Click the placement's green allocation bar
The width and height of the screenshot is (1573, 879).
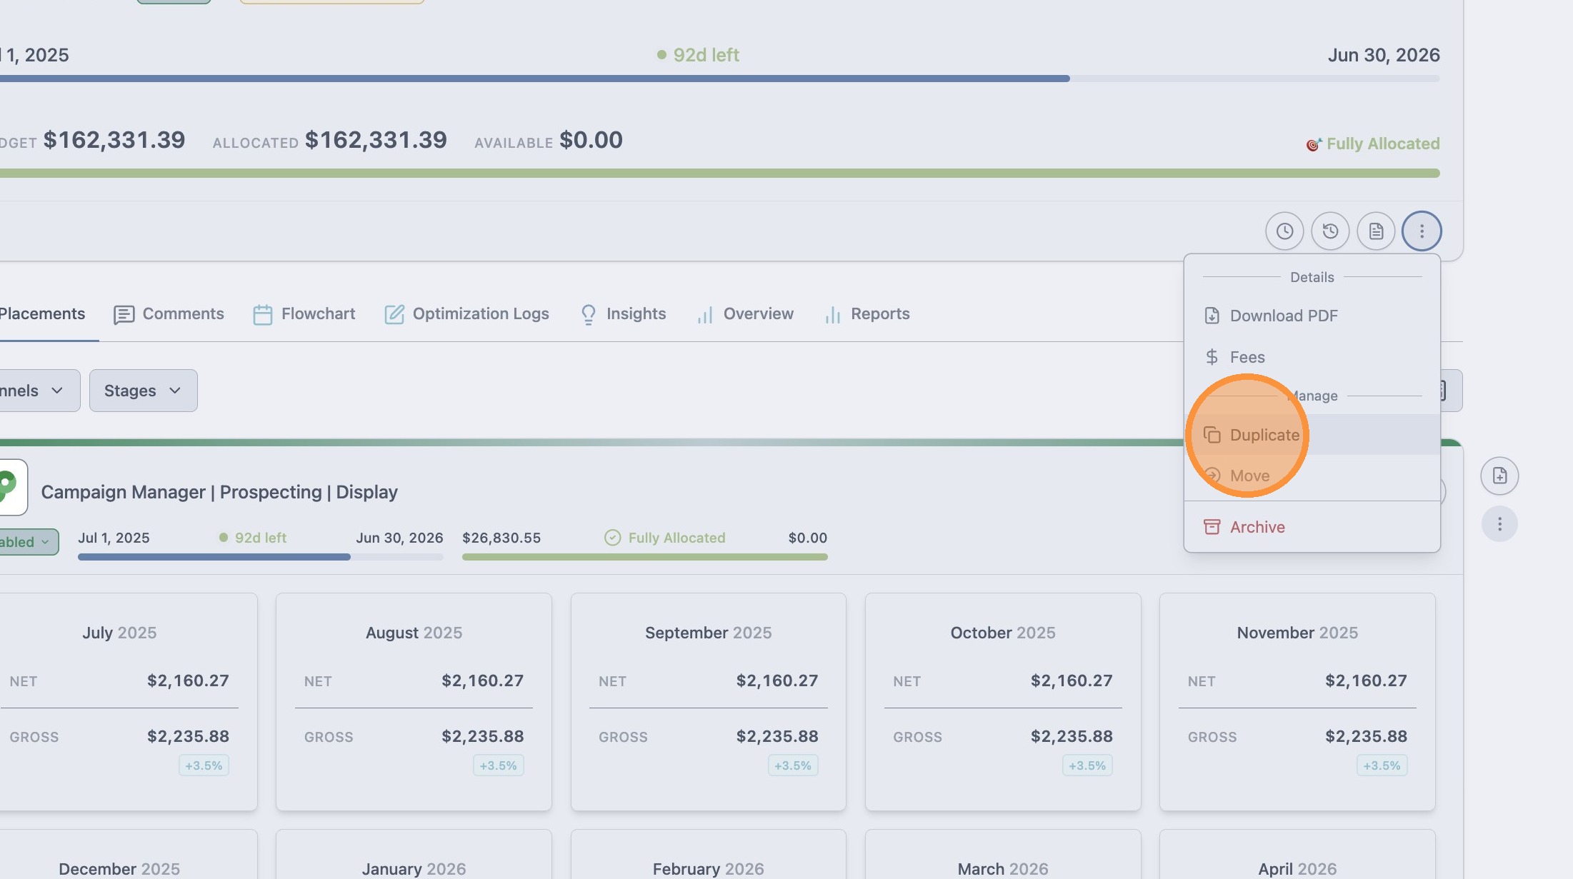coord(645,557)
